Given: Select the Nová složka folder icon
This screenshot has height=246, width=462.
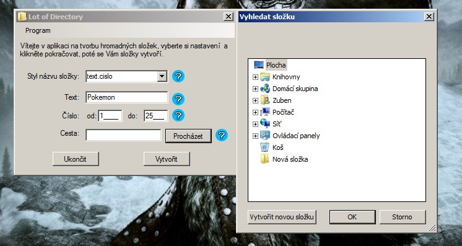Looking at the screenshot, I should click(x=265, y=159).
